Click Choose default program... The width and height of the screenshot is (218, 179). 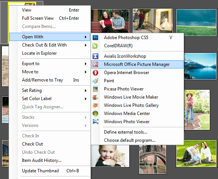click(x=137, y=140)
